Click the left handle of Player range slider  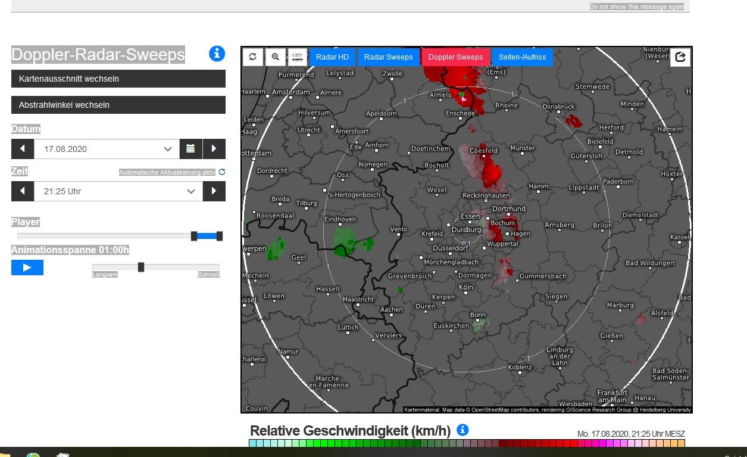point(194,236)
